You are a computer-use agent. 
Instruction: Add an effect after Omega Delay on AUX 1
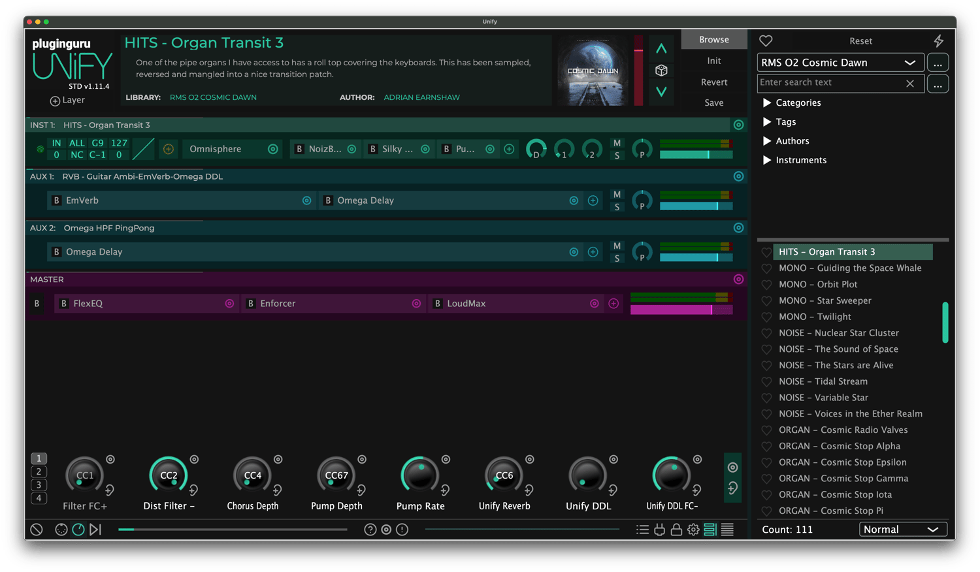(x=593, y=200)
